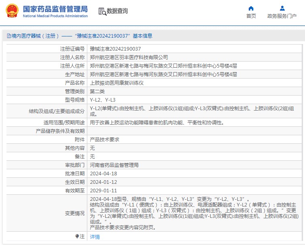The width and height of the screenshot is (305, 245).
Task: Click expiry date 2029-01-11
Action: point(104,191)
